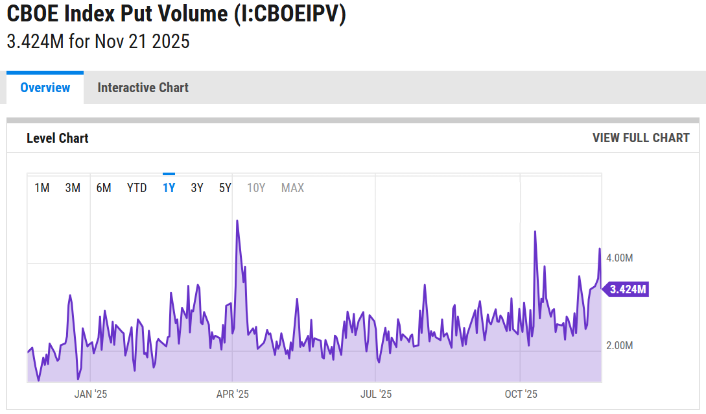Image resolution: width=706 pixels, height=414 pixels.
Task: Click the tallest October 2025 spike
Action: tap(535, 232)
